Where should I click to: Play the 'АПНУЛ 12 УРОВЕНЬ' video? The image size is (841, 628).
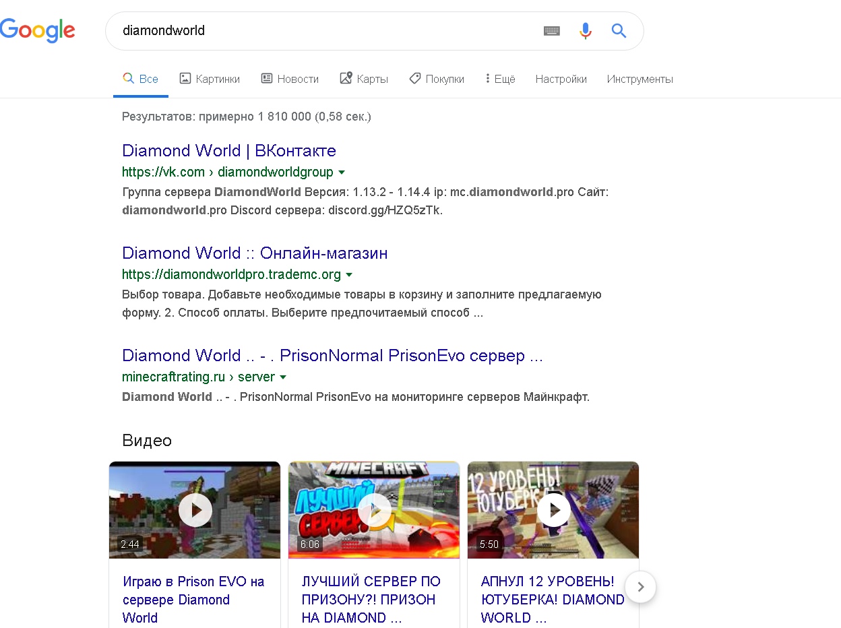coord(553,510)
